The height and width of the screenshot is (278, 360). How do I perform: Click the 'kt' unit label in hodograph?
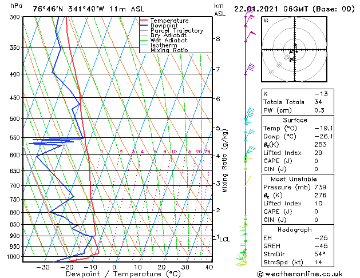tap(266, 21)
